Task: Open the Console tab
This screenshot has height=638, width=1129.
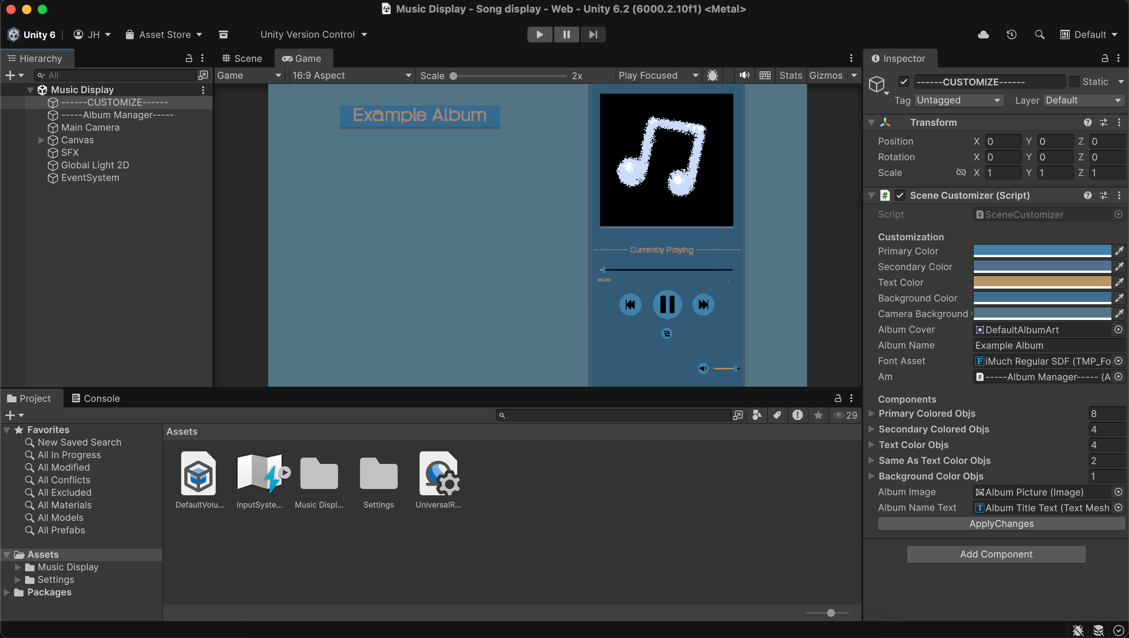Action: [96, 398]
